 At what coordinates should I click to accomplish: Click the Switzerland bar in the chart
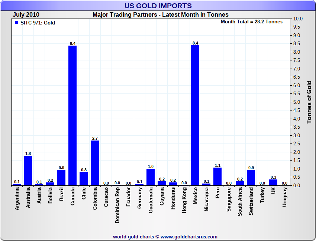click(251, 178)
